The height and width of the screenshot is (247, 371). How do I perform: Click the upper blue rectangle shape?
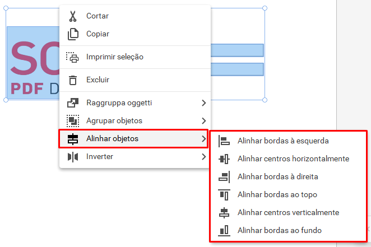pyautogui.click(x=237, y=50)
